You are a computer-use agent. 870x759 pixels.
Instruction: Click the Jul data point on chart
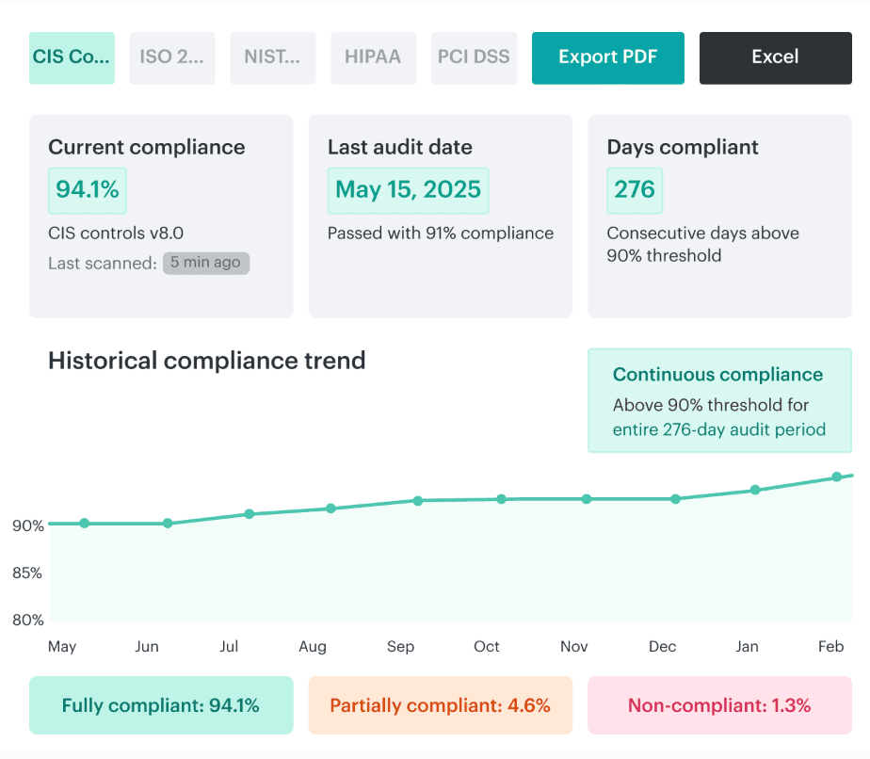coord(250,514)
